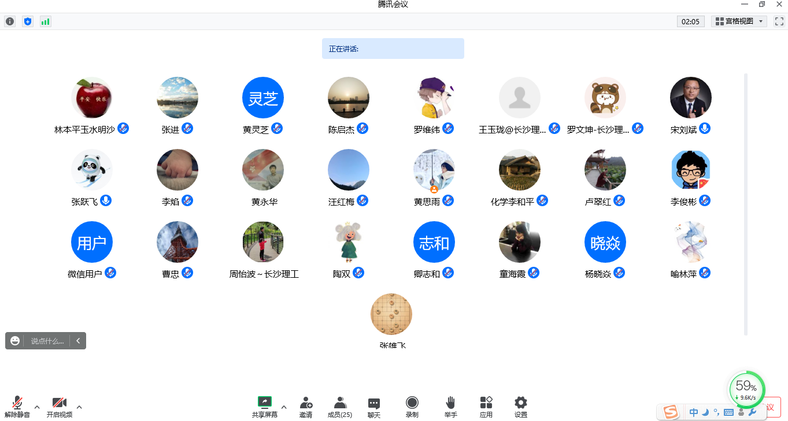Viewport: 788px width, 421px height.
Task: Open 设置 settings gear
Action: point(520,407)
